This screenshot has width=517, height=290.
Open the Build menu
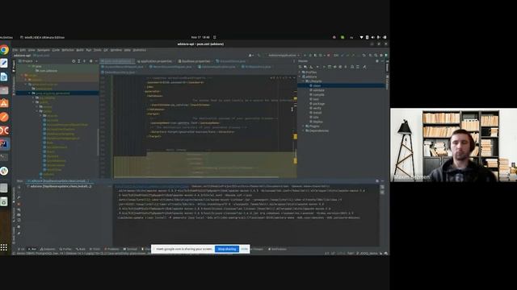point(80,50)
